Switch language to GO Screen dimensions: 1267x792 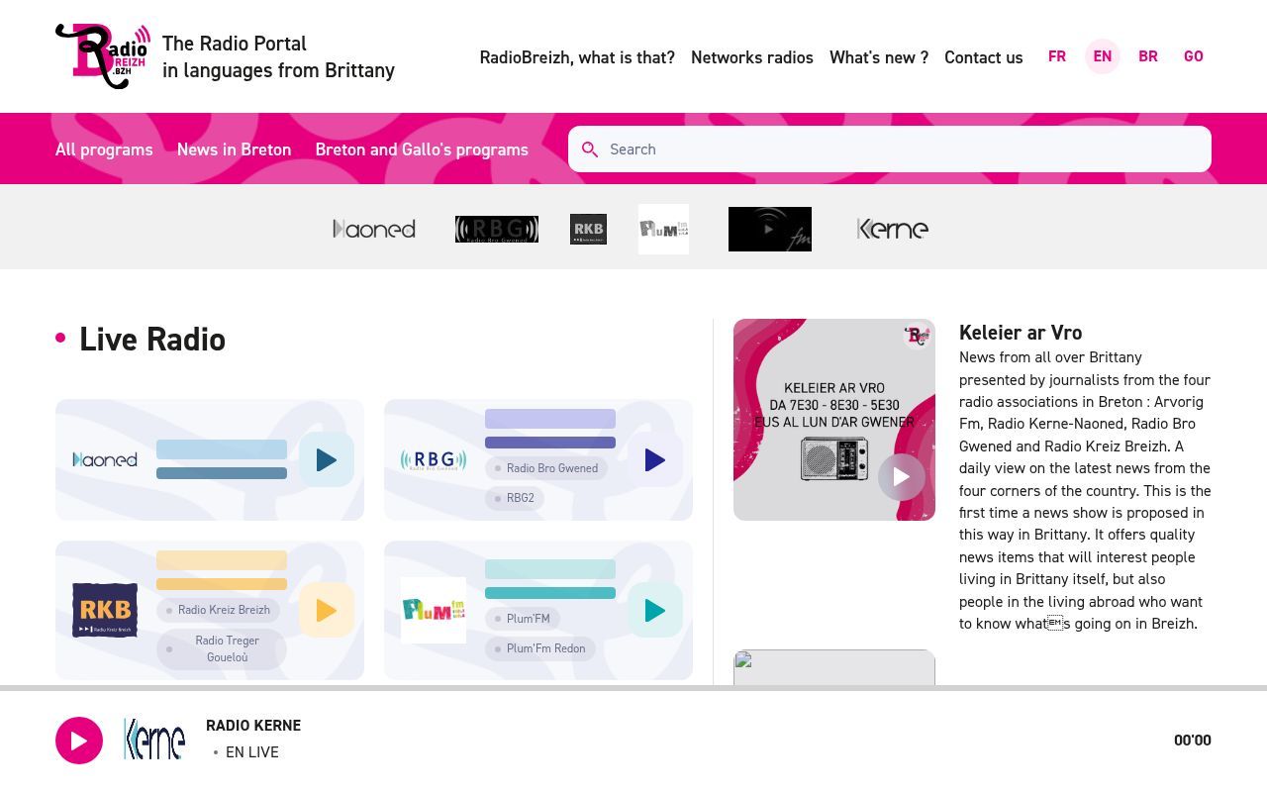(x=1194, y=56)
